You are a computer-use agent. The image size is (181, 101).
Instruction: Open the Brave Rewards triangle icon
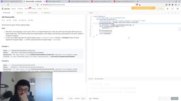(140, 5)
